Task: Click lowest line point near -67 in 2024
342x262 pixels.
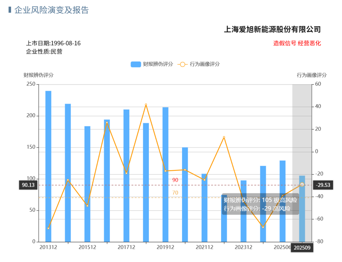Action: click(263, 227)
